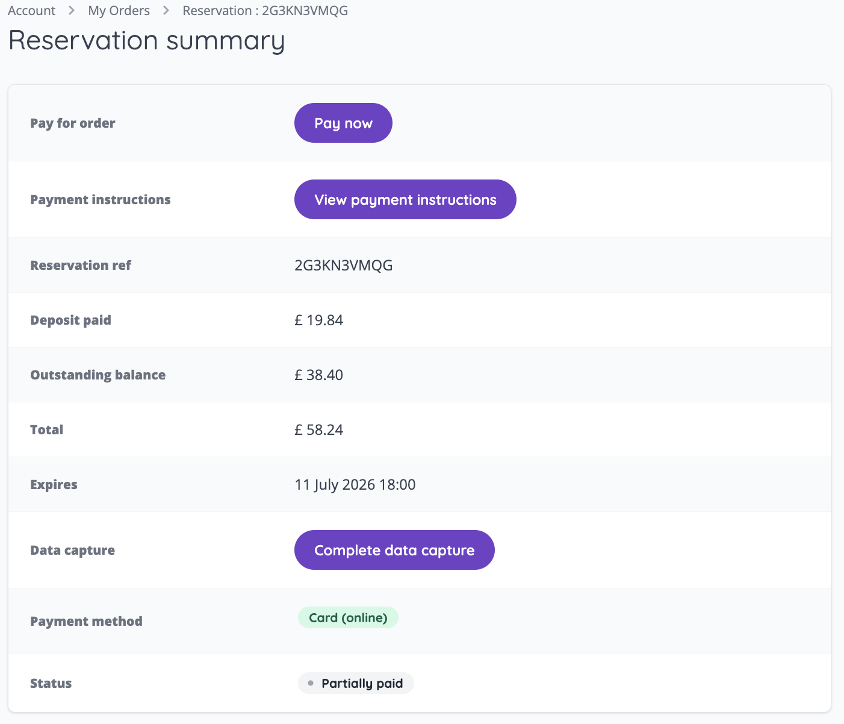This screenshot has width=844, height=724.
Task: Click the Data capture row label
Action: 72,550
